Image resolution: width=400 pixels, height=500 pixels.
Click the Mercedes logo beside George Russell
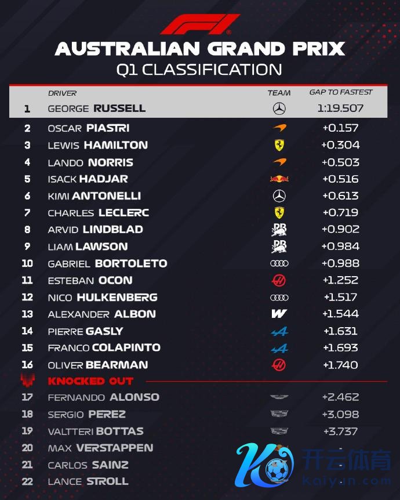(279, 108)
